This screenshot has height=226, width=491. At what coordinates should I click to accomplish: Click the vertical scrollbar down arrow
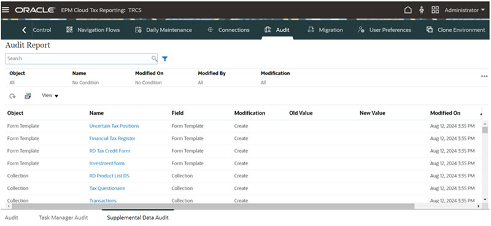(x=485, y=200)
